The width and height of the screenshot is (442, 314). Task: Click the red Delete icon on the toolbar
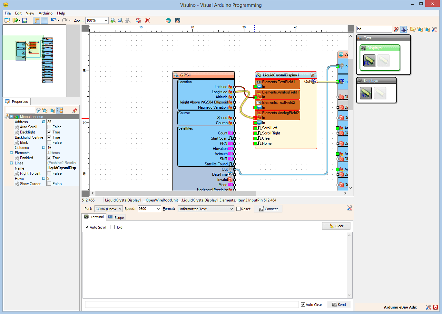point(147,20)
